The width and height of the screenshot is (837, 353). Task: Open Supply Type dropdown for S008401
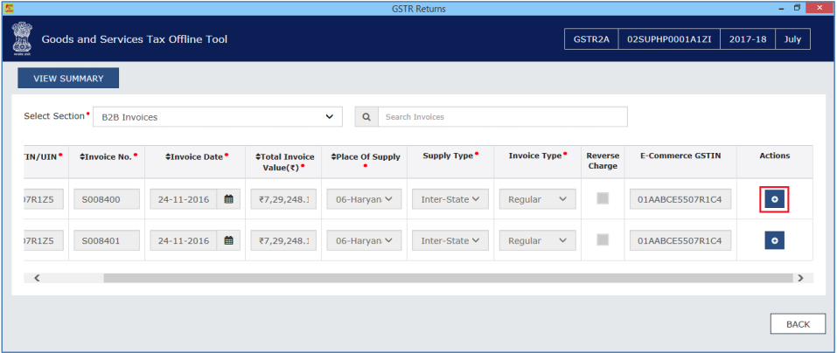[x=450, y=240]
